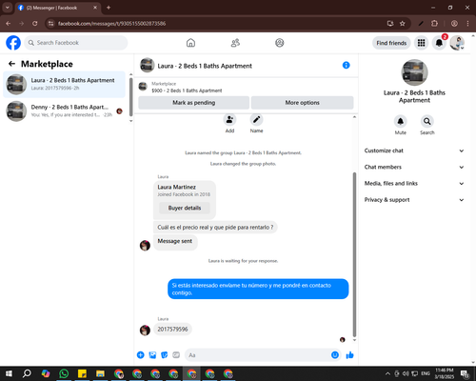
Task: Open chat group photo in right panel
Action: pyautogui.click(x=414, y=72)
